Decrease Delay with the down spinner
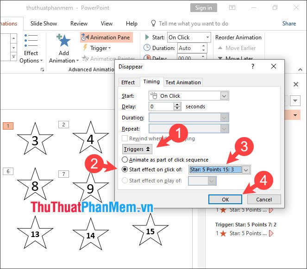The height and width of the screenshot is (269, 307). click(x=177, y=108)
